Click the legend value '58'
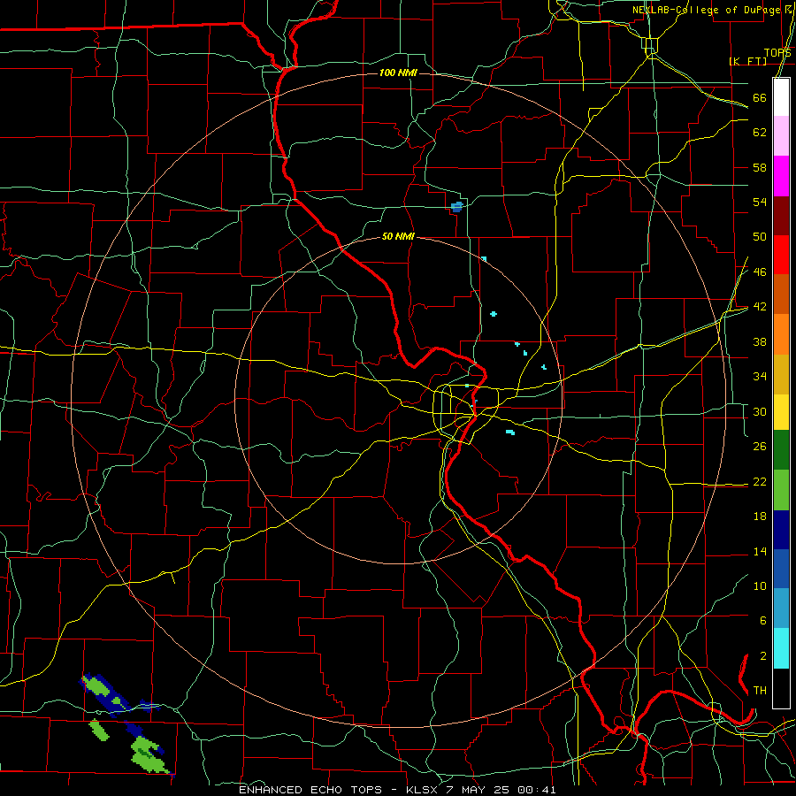 760,167
